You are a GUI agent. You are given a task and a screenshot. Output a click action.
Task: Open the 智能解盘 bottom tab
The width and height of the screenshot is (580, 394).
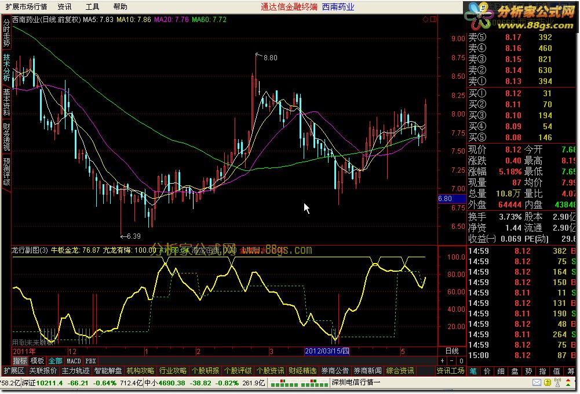[108, 371]
